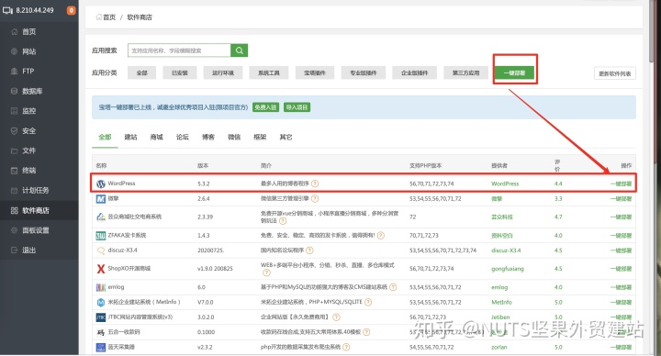661x356 pixels.
Task: Click the question mark beside 微信第三方管理引擎
Action: coord(315,198)
